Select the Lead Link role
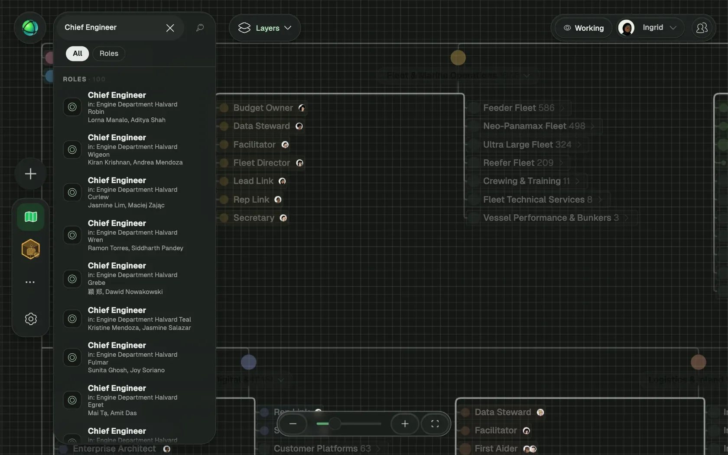Image resolution: width=728 pixels, height=455 pixels. point(253,181)
